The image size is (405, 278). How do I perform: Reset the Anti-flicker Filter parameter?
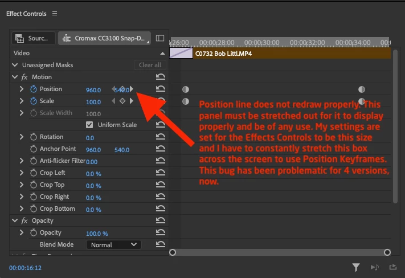[x=161, y=161]
